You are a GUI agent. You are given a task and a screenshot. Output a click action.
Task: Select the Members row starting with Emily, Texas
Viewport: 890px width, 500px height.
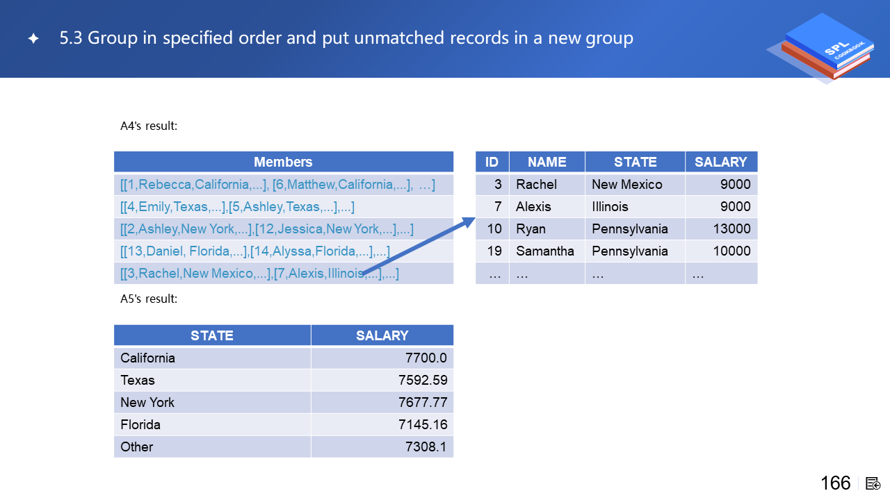click(237, 207)
